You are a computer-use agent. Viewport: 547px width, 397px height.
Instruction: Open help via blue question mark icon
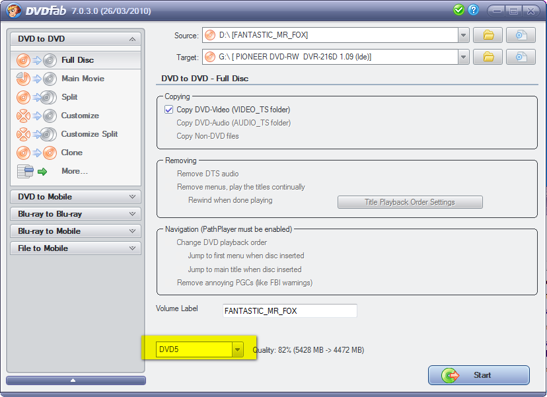tap(474, 10)
